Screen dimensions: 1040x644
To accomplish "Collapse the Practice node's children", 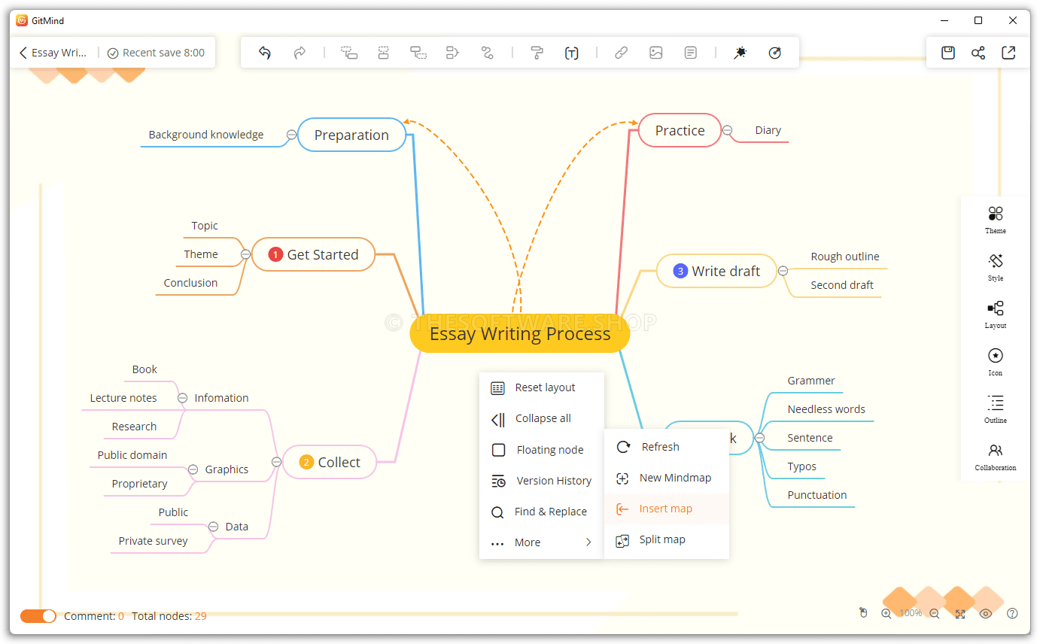I will click(x=728, y=130).
